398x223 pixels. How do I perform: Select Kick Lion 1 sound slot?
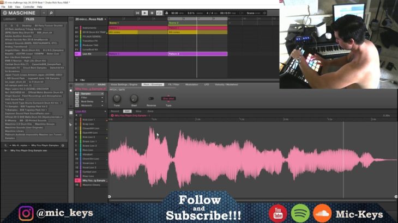[x=91, y=120]
